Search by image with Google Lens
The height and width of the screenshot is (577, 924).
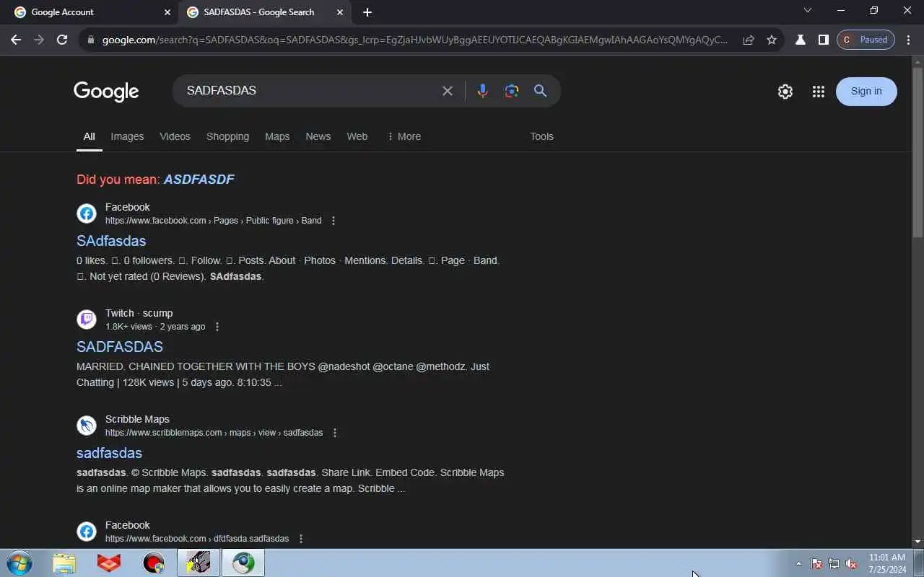(x=512, y=91)
